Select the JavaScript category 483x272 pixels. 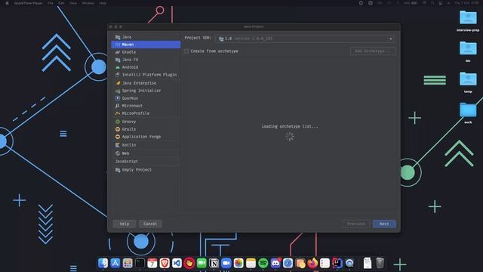click(146, 161)
